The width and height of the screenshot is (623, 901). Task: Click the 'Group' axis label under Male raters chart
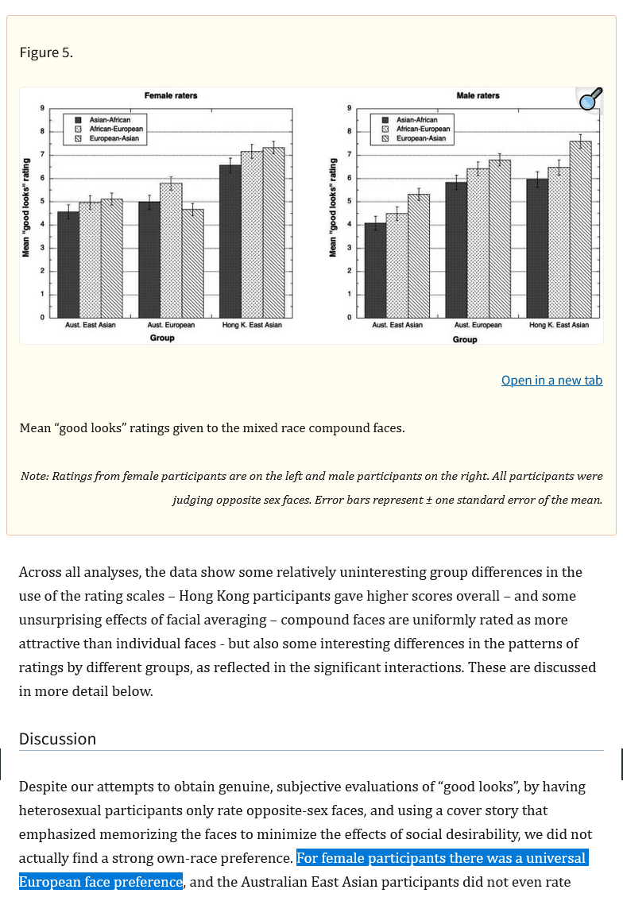(465, 339)
